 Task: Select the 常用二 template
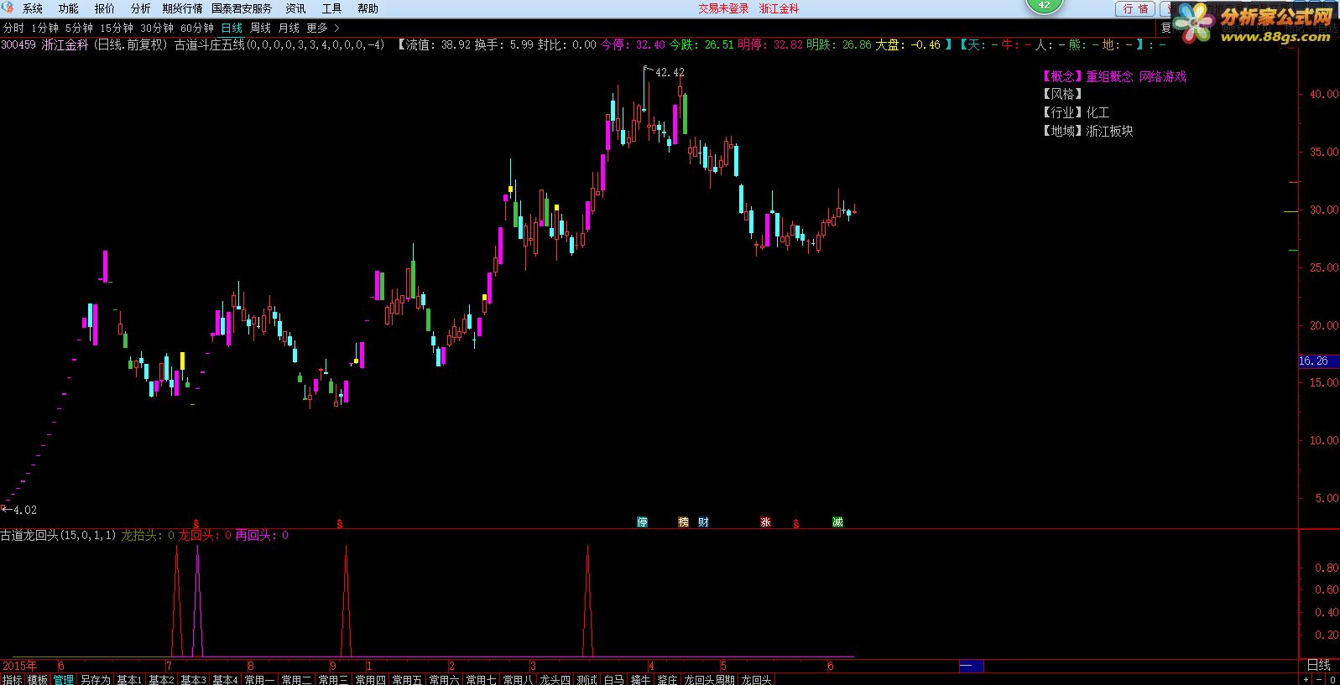[x=296, y=679]
